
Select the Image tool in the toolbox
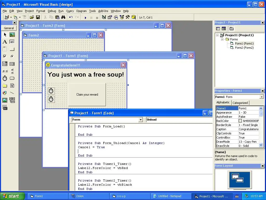pos(5,100)
